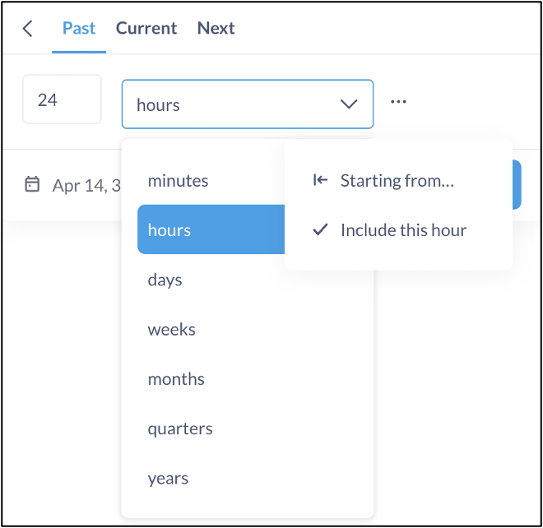Select the highlighted hours option
The height and width of the screenshot is (528, 543).
click(x=211, y=229)
